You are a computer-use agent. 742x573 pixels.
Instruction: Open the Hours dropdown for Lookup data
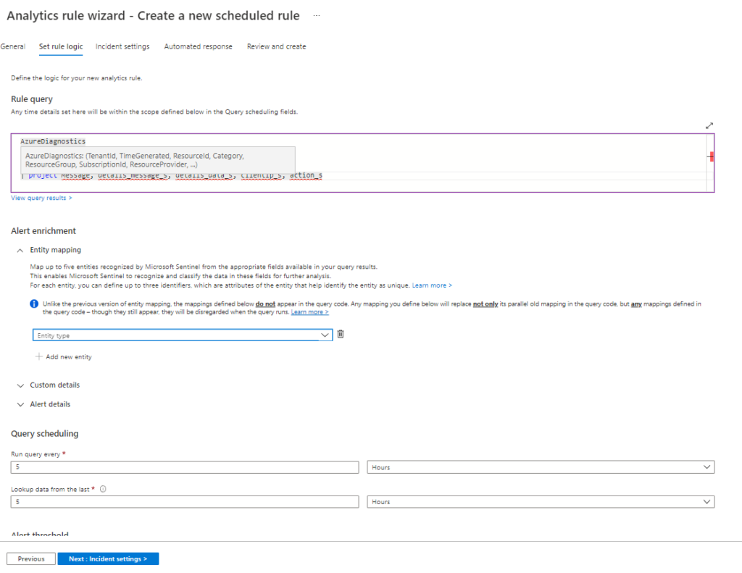[539, 501]
